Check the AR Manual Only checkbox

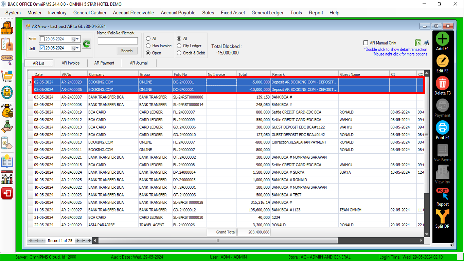pos(366,43)
